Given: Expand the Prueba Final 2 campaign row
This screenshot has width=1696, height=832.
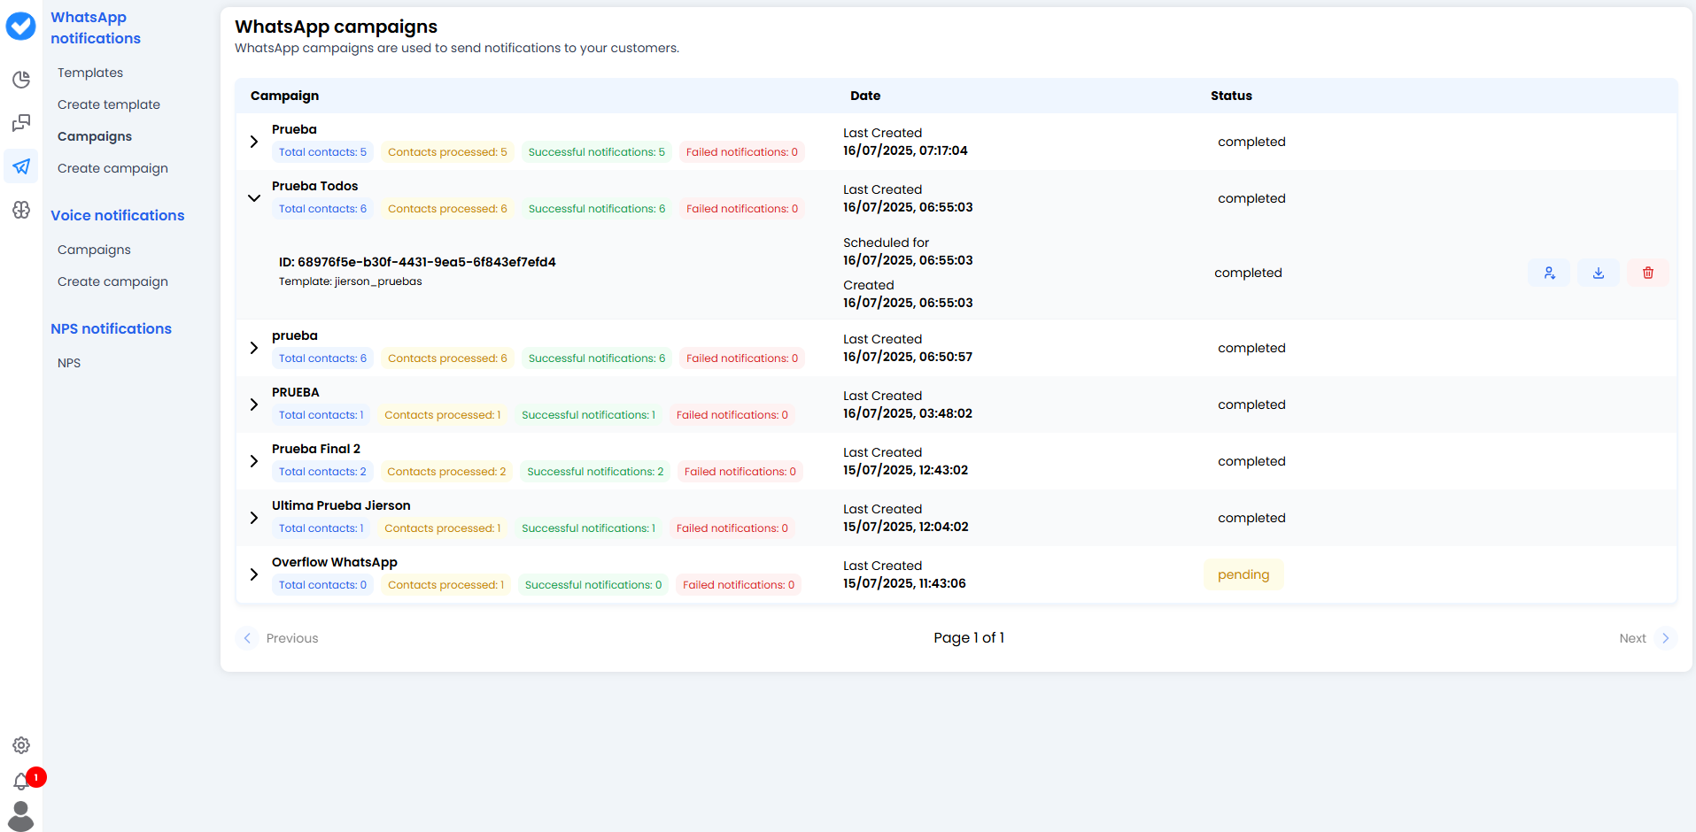Looking at the screenshot, I should [x=254, y=461].
